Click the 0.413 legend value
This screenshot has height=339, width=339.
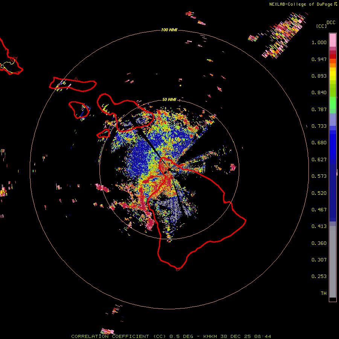tap(319, 226)
